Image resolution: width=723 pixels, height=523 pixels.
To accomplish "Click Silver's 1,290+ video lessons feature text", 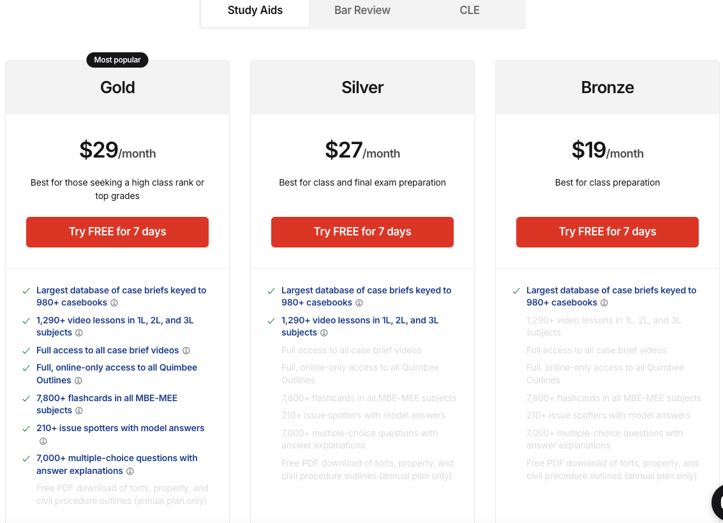I will tap(360, 321).
